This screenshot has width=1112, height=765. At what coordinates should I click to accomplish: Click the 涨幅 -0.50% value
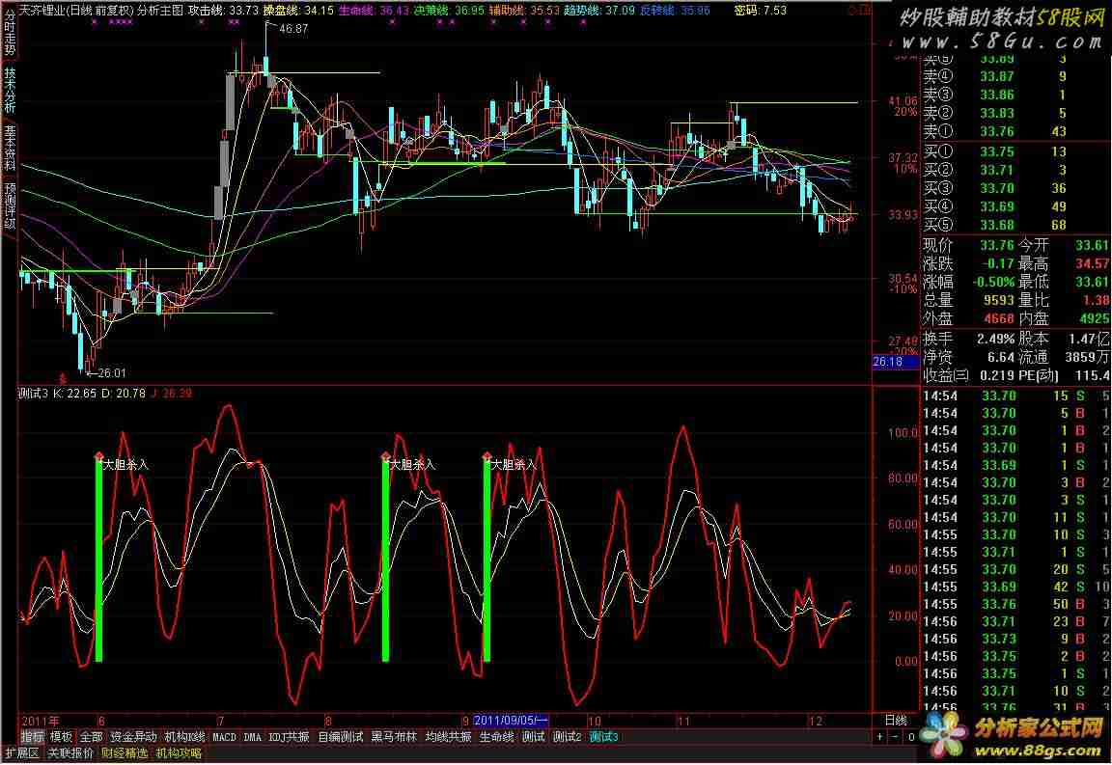point(993,283)
